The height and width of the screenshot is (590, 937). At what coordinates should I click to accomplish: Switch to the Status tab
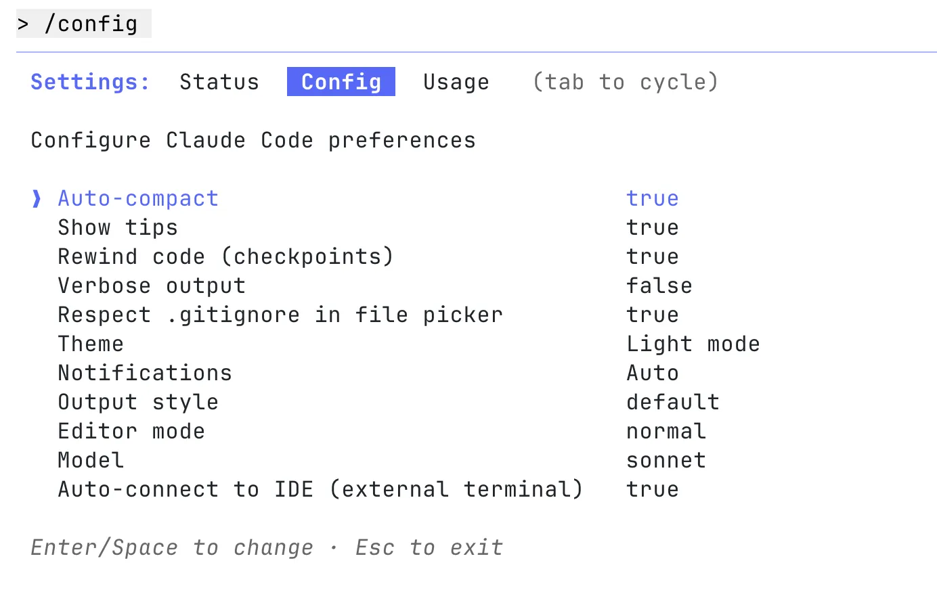click(x=219, y=82)
